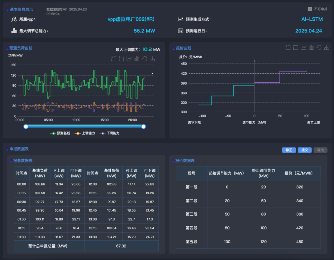Image resolution: width=334 pixels, height=260 pixels.
Task: Download the 报价曲线 chart as image
Action: pyautogui.click(x=327, y=48)
